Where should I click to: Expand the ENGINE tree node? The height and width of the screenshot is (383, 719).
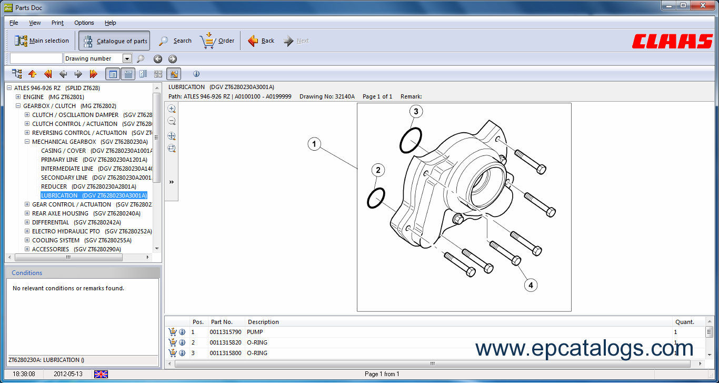click(x=18, y=97)
